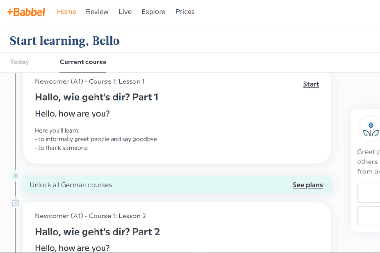Click the Lesson 1 course label

pyautogui.click(x=90, y=81)
